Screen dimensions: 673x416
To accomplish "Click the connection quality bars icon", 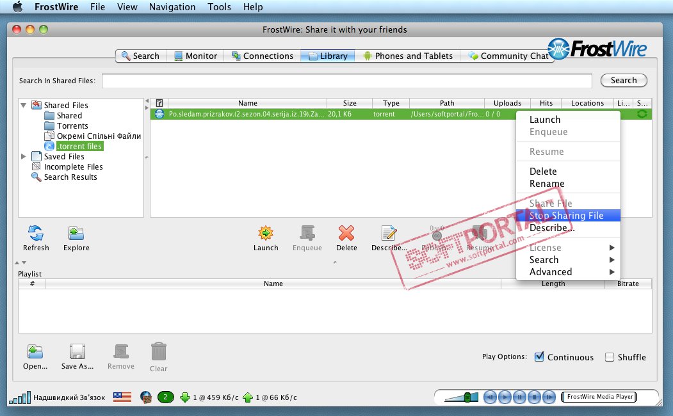I will click(x=20, y=397).
